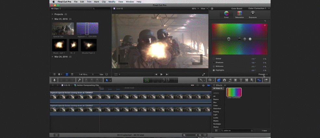Enter full screen viewer playback
The width and height of the screenshot is (320, 138).
204,75
